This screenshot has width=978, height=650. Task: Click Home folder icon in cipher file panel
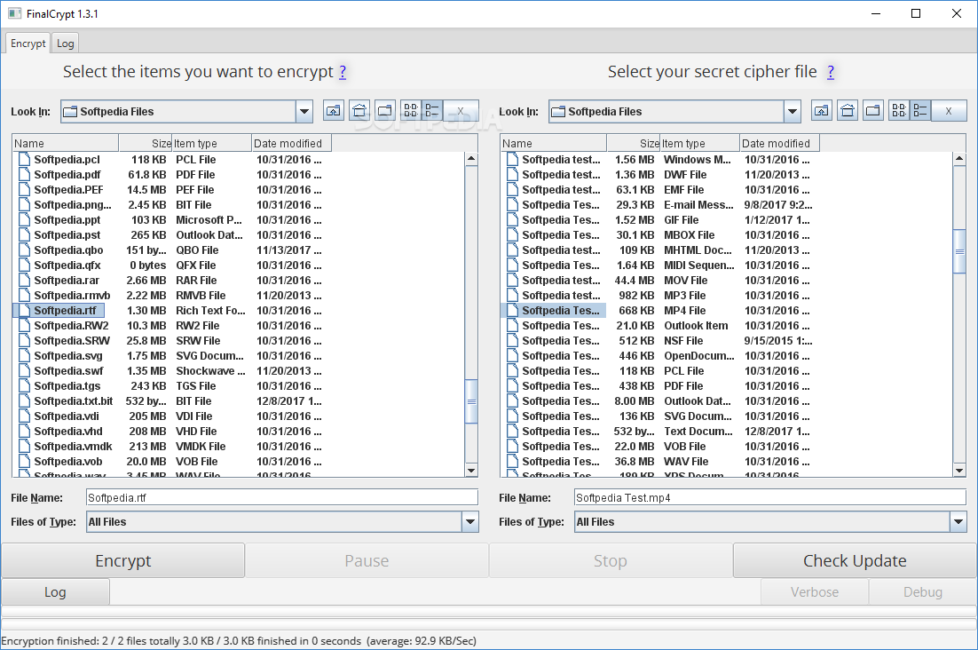[x=848, y=111]
